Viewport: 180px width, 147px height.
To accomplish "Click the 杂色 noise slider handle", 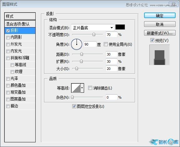I will pos(72,97).
